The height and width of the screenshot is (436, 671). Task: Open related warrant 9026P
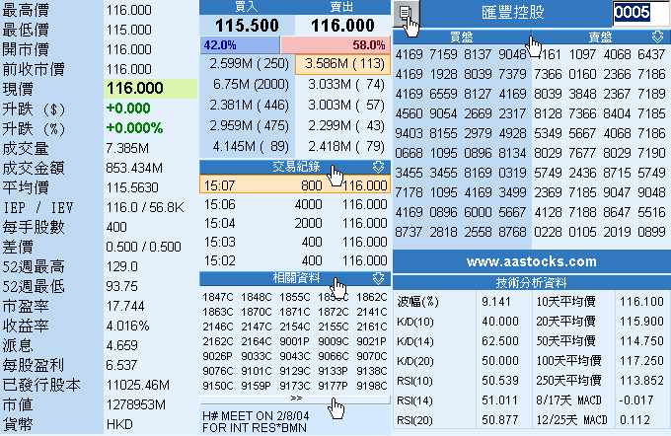point(218,356)
